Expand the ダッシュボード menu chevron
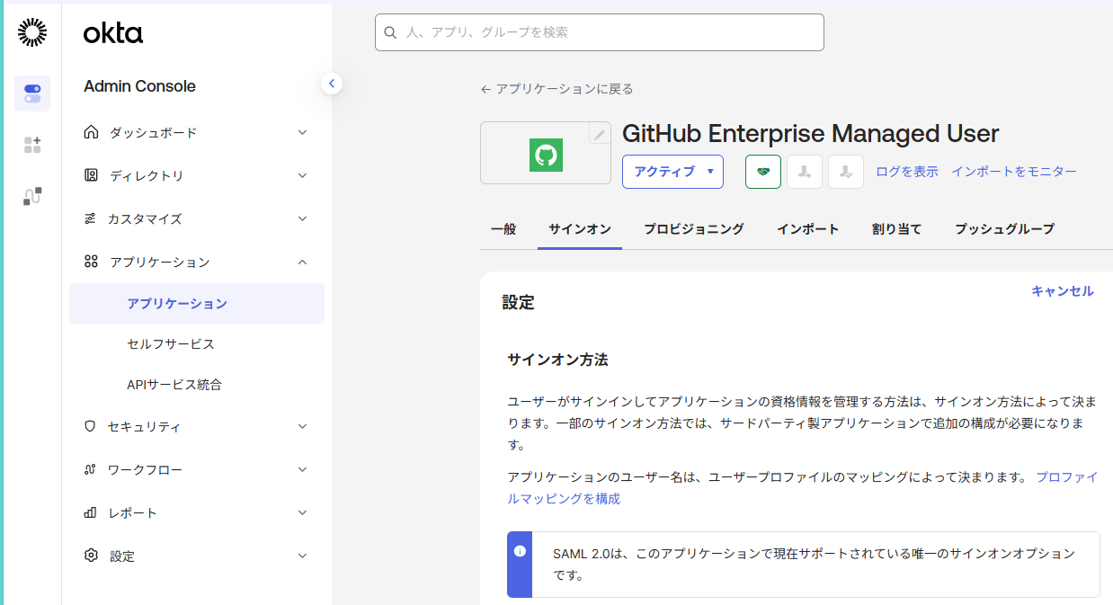Image resolution: width=1113 pixels, height=605 pixels. coord(302,132)
